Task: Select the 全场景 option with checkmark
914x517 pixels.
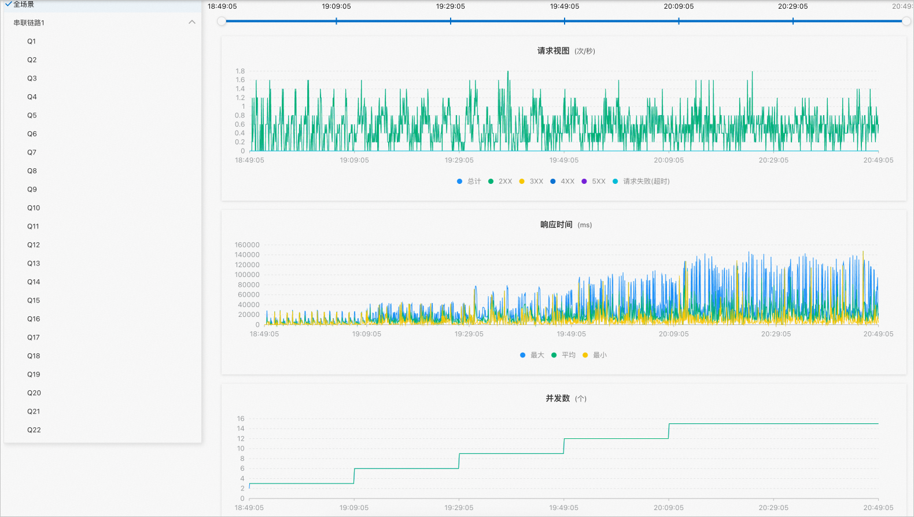Action: (x=102, y=5)
